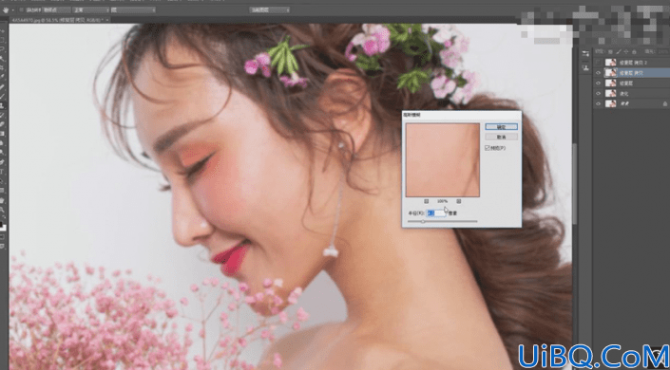Screen dimensions: 670x370
Task: Hide the 液化 layer
Action: (598, 94)
